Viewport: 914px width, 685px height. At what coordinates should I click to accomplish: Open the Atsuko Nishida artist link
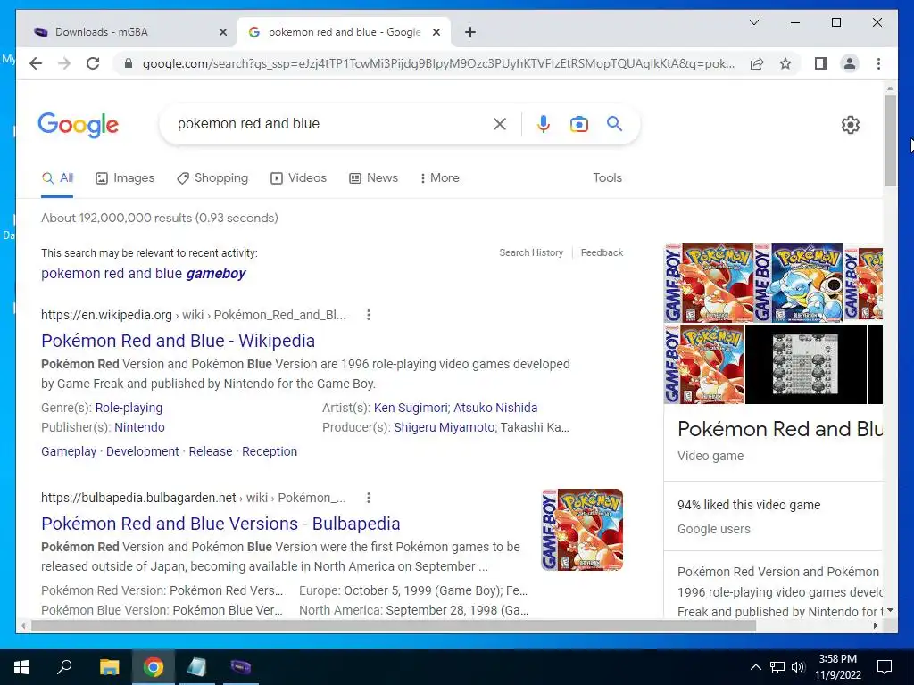point(495,408)
